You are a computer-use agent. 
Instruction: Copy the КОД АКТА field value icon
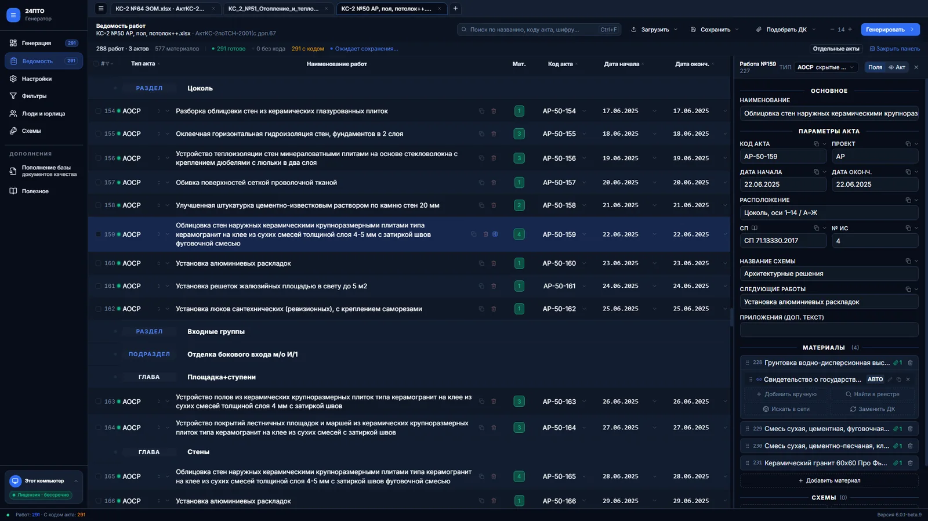pyautogui.click(x=816, y=144)
